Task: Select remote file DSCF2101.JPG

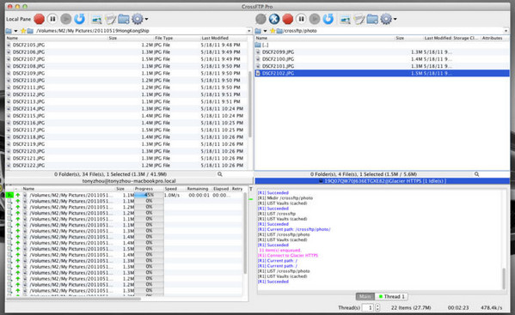Action: [x=382, y=66]
